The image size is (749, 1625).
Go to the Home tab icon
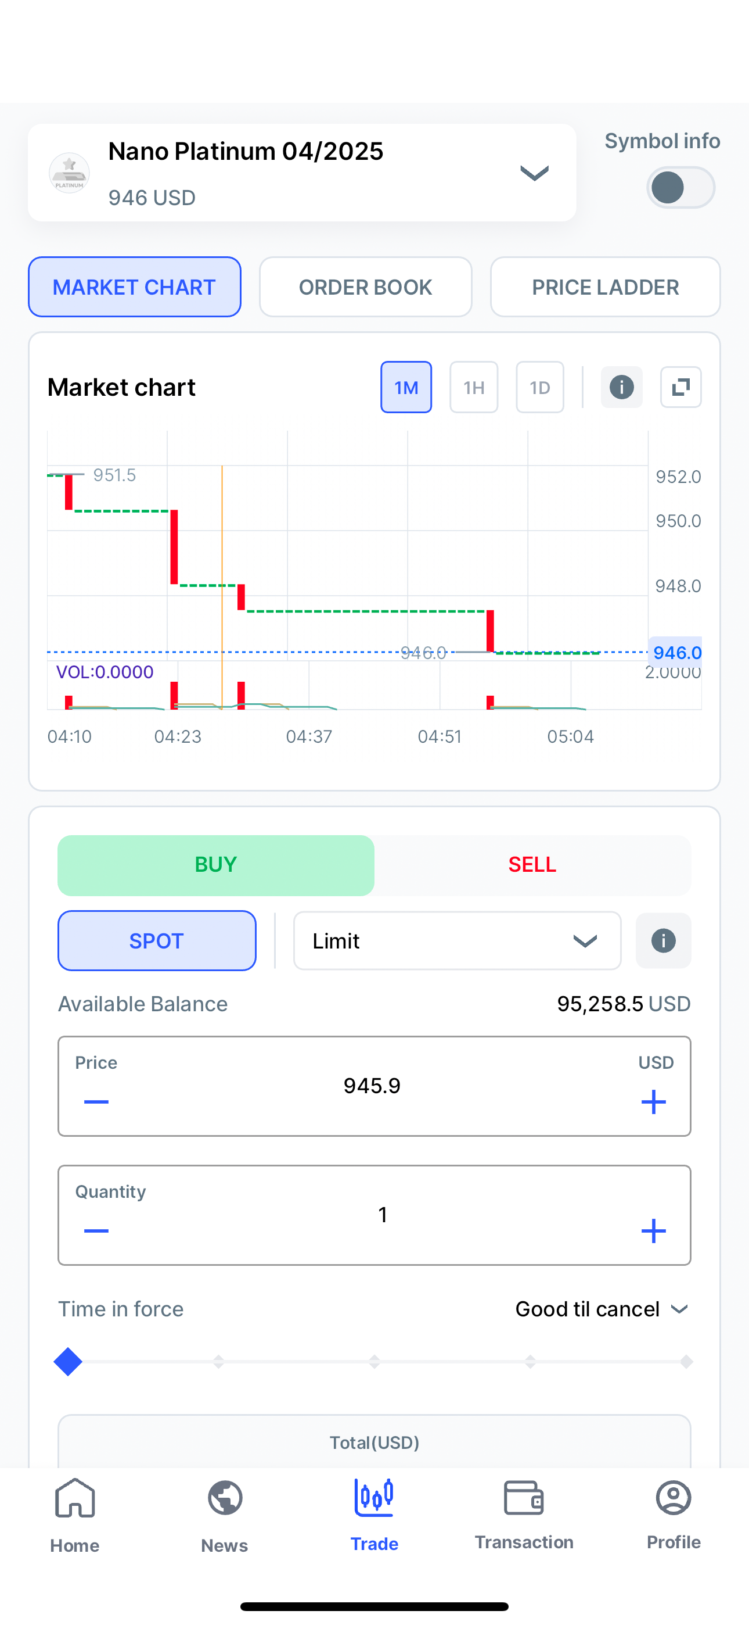click(x=75, y=1498)
